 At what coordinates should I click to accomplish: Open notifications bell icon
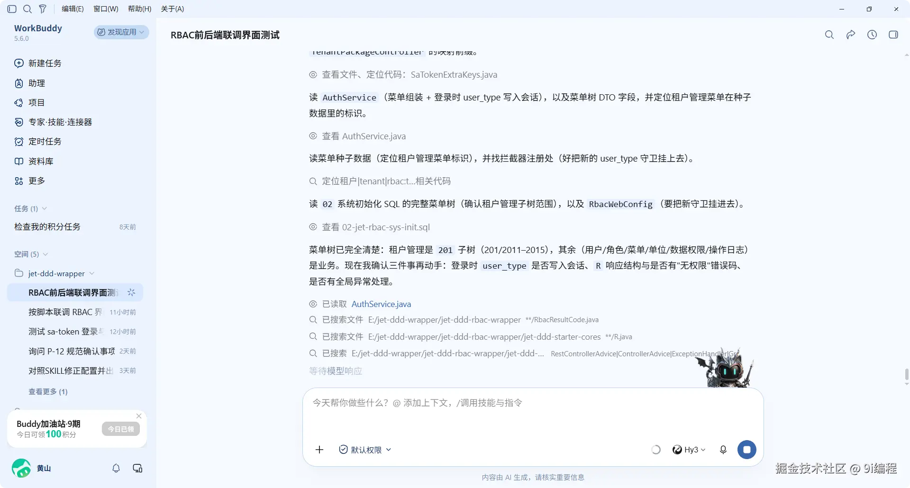tap(116, 468)
